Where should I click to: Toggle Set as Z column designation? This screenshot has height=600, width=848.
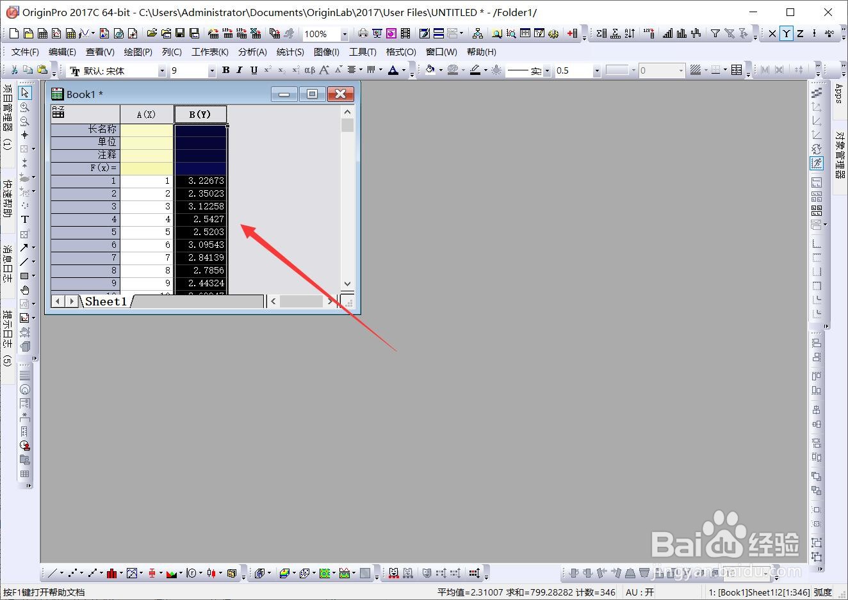click(801, 33)
